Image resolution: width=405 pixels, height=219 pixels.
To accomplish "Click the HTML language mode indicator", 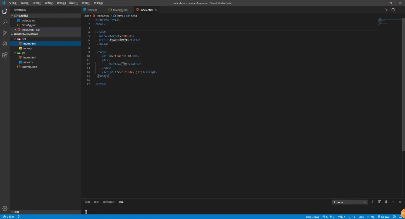I will coord(371,217).
